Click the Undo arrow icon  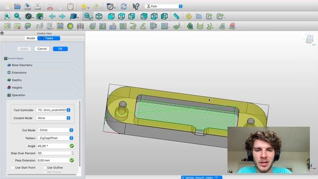click(x=83, y=6)
